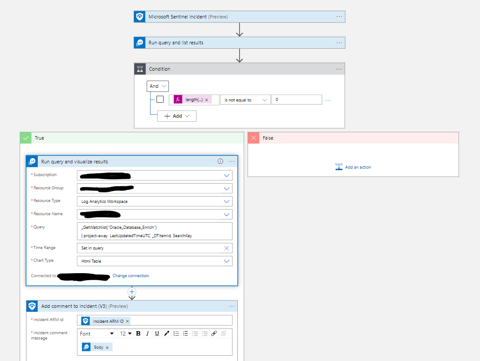Click the True branch header label
Image resolution: width=480 pixels, height=361 pixels.
(40, 138)
